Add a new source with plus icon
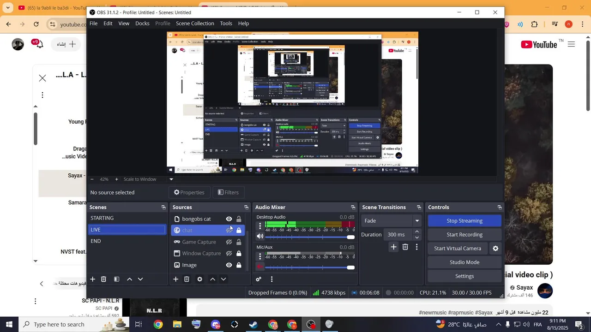 click(x=175, y=279)
